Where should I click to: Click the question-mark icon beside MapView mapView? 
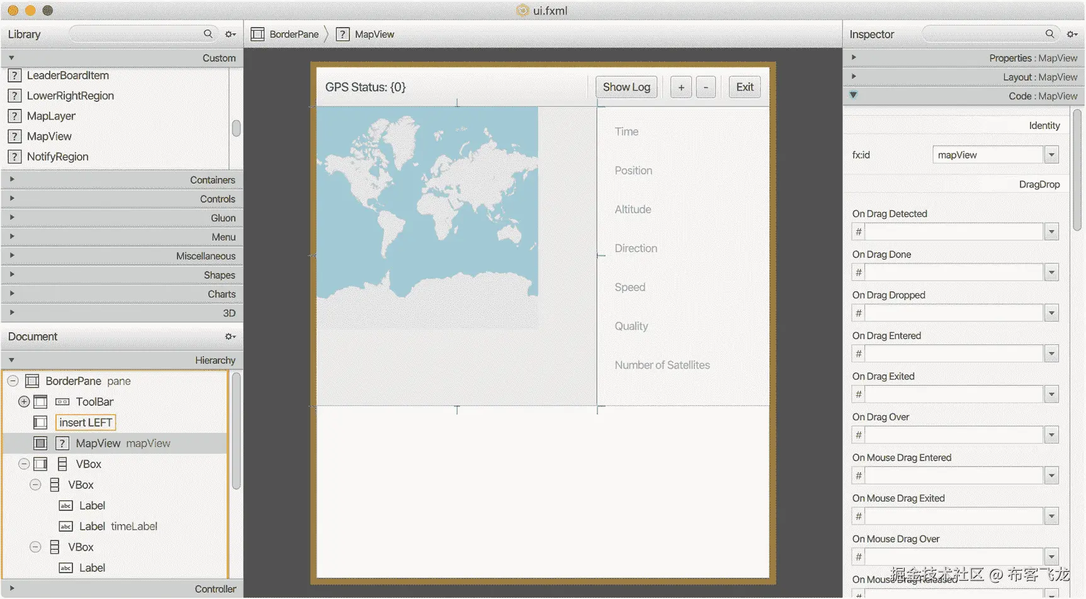coord(62,443)
